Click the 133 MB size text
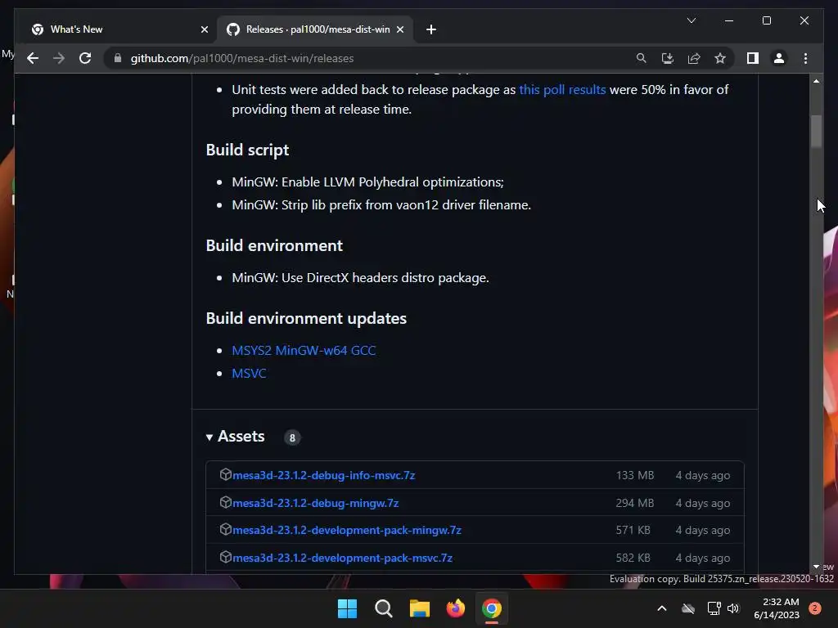 [635, 475]
